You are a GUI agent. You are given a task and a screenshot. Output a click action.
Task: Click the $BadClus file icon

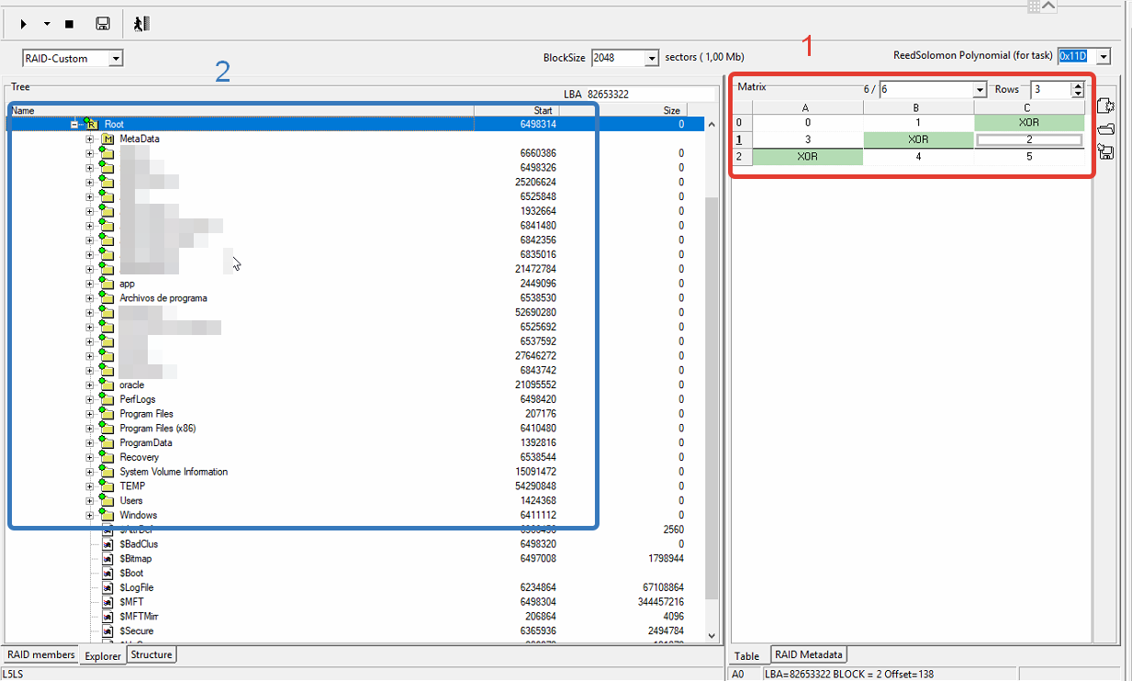(x=107, y=544)
